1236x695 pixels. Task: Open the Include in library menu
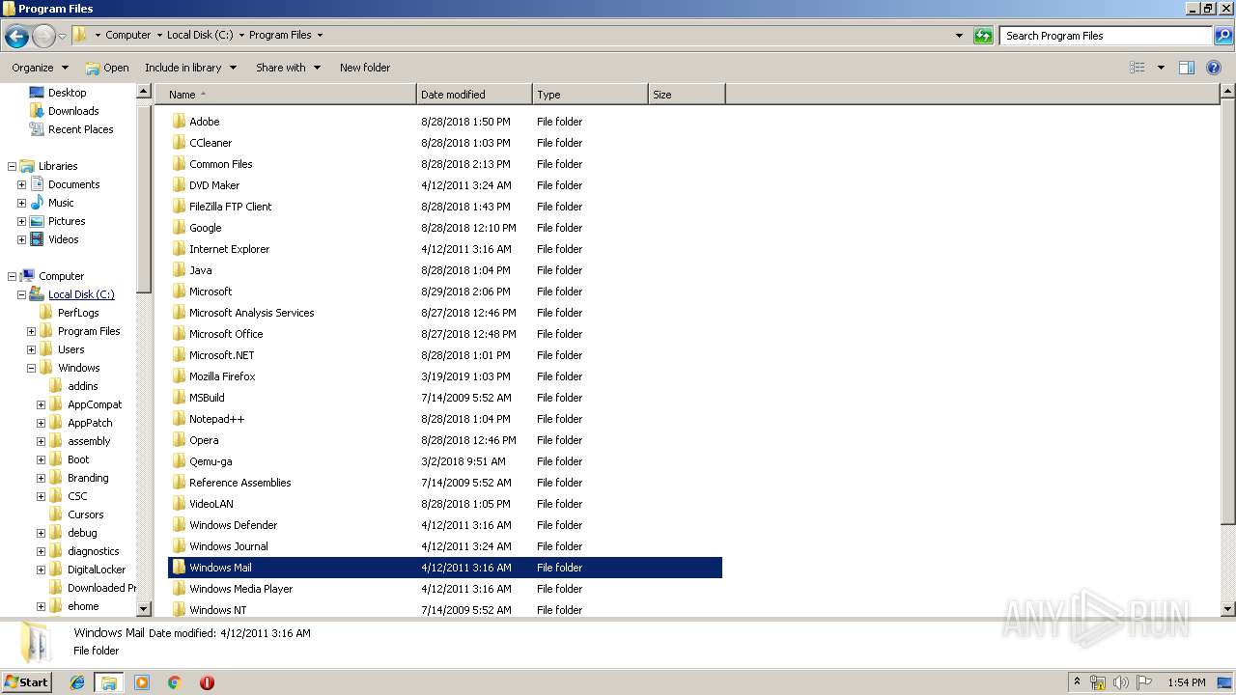[190, 68]
